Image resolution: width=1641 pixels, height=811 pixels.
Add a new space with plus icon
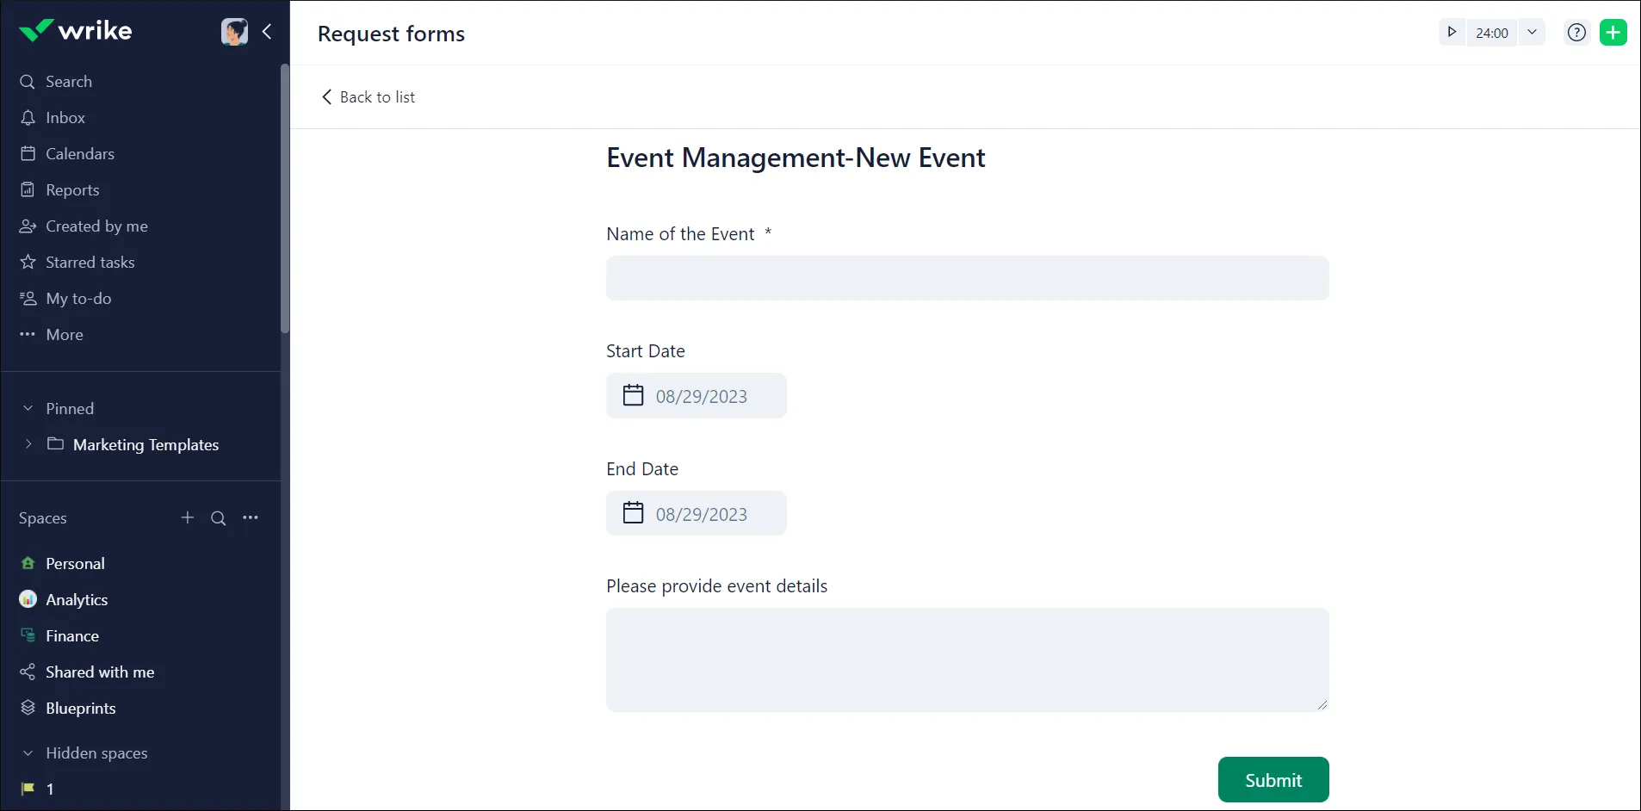188,517
